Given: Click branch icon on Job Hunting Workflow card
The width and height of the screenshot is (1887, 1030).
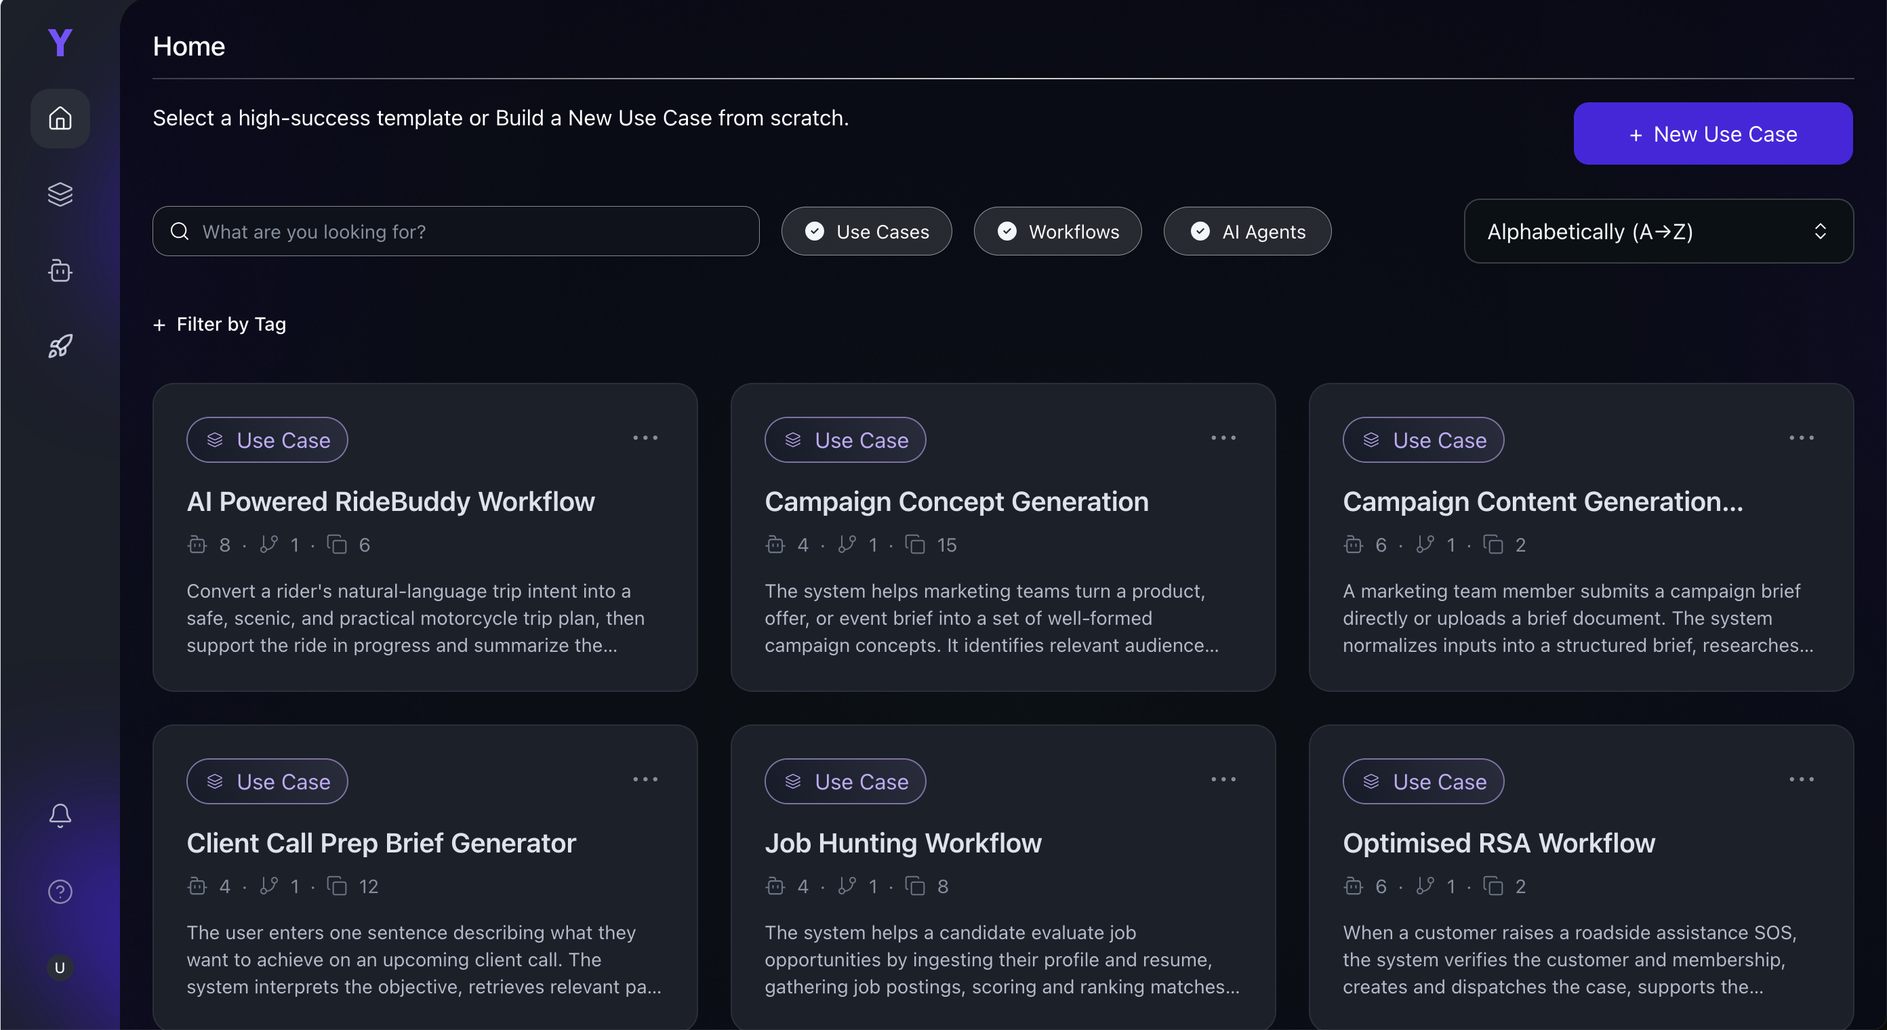Looking at the screenshot, I should coord(847,886).
